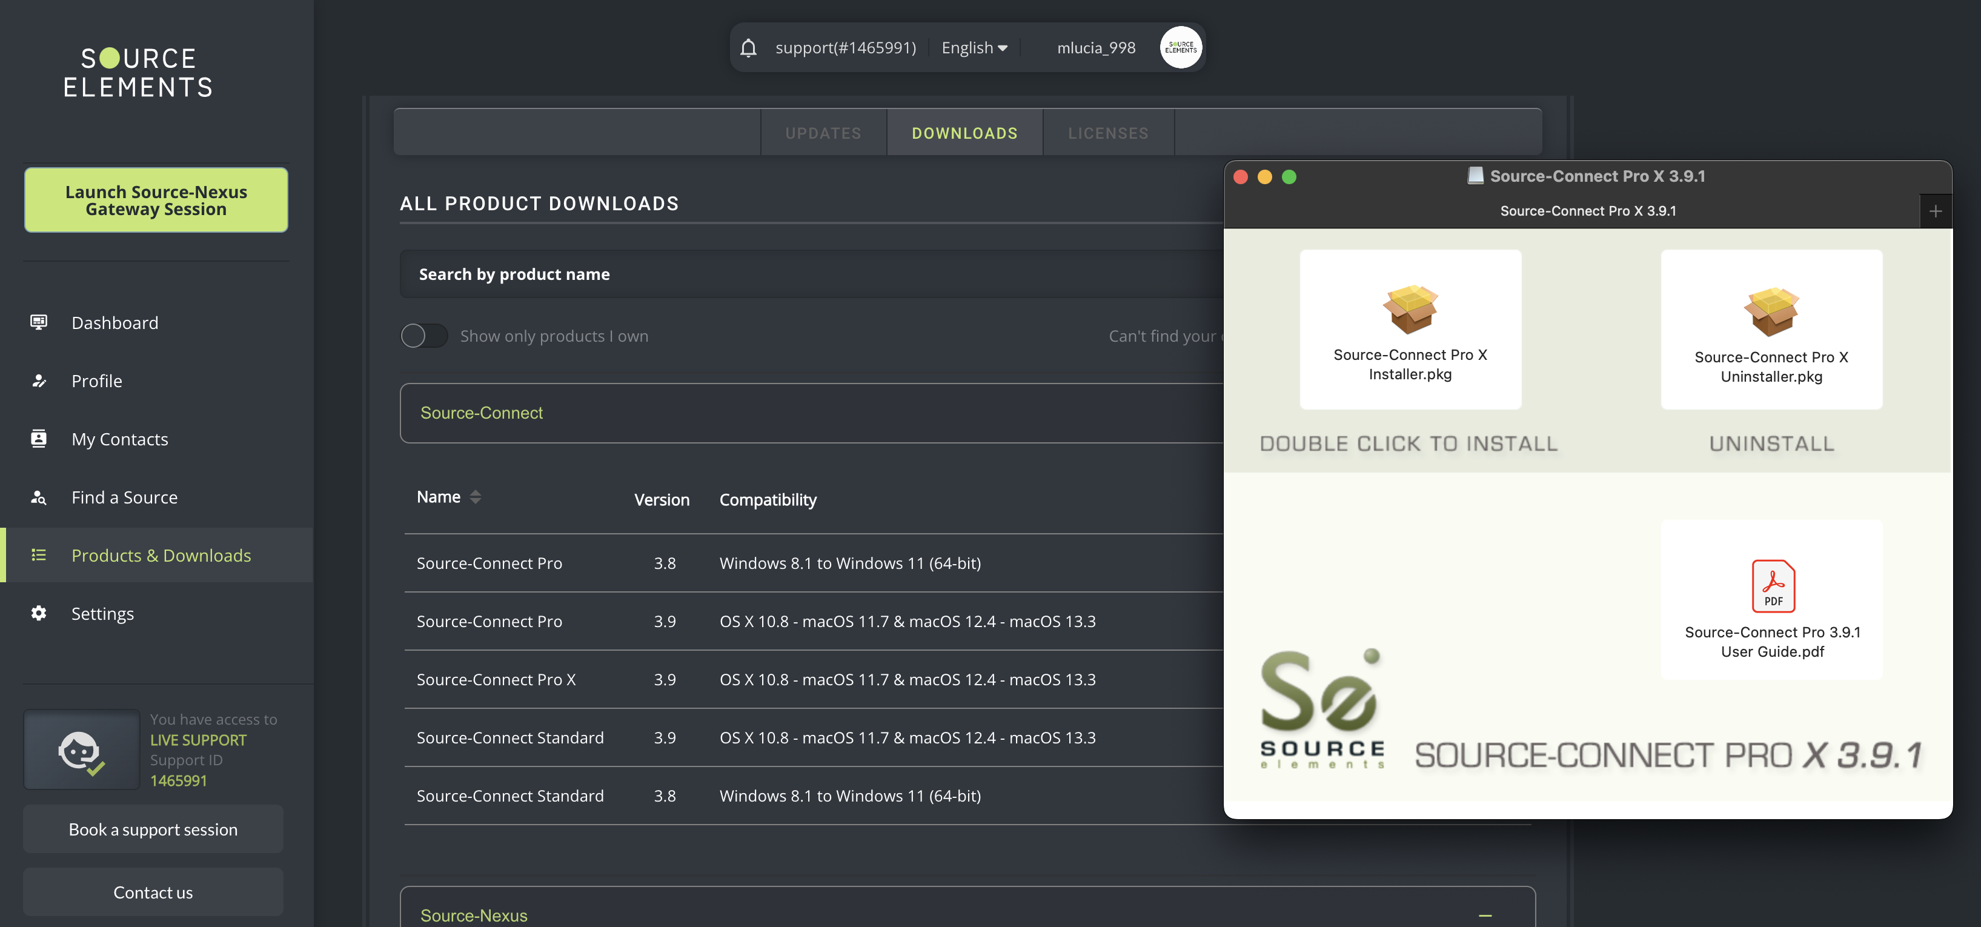Switch to the Licenses tab
The image size is (1981, 927).
click(x=1107, y=133)
